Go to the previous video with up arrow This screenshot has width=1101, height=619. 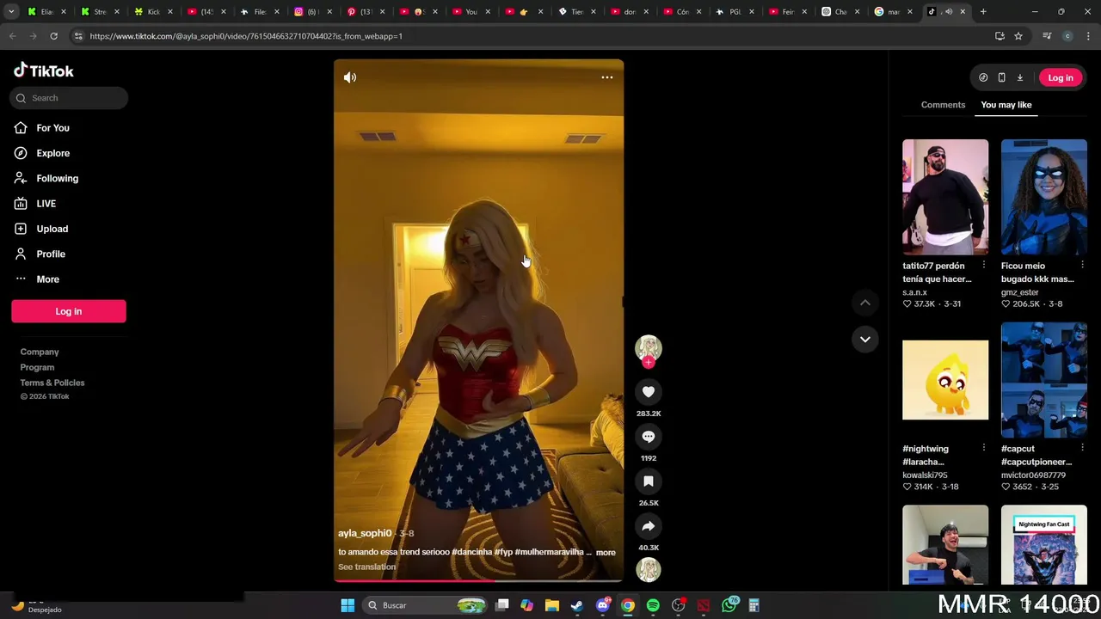[x=865, y=303]
